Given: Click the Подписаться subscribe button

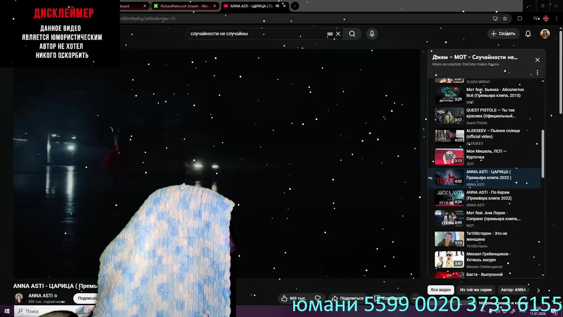Looking at the screenshot, I should tap(86, 299).
